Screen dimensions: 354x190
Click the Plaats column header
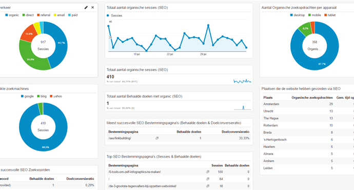click(268, 98)
